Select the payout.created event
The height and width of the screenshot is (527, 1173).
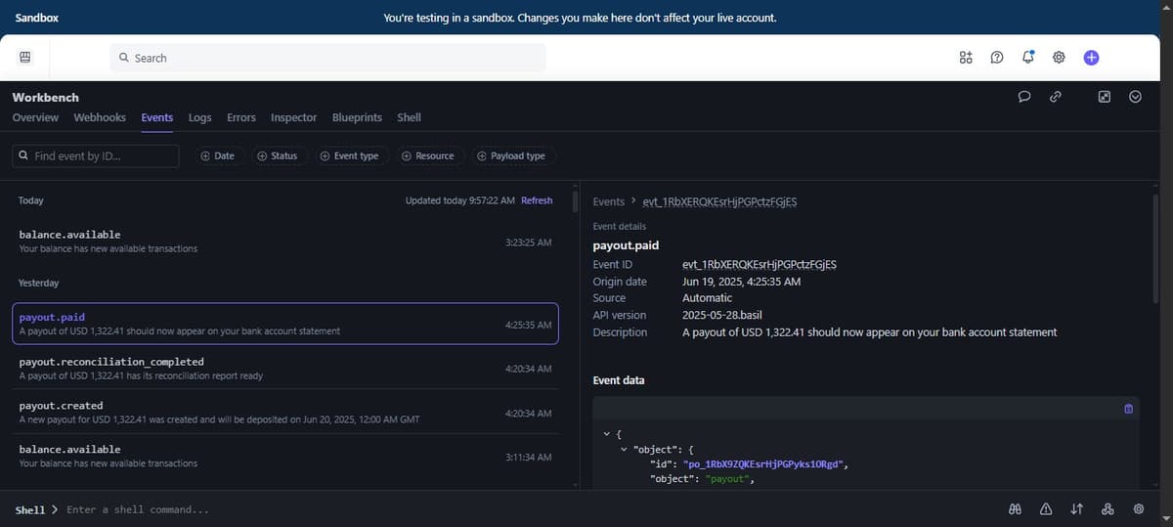coord(285,412)
